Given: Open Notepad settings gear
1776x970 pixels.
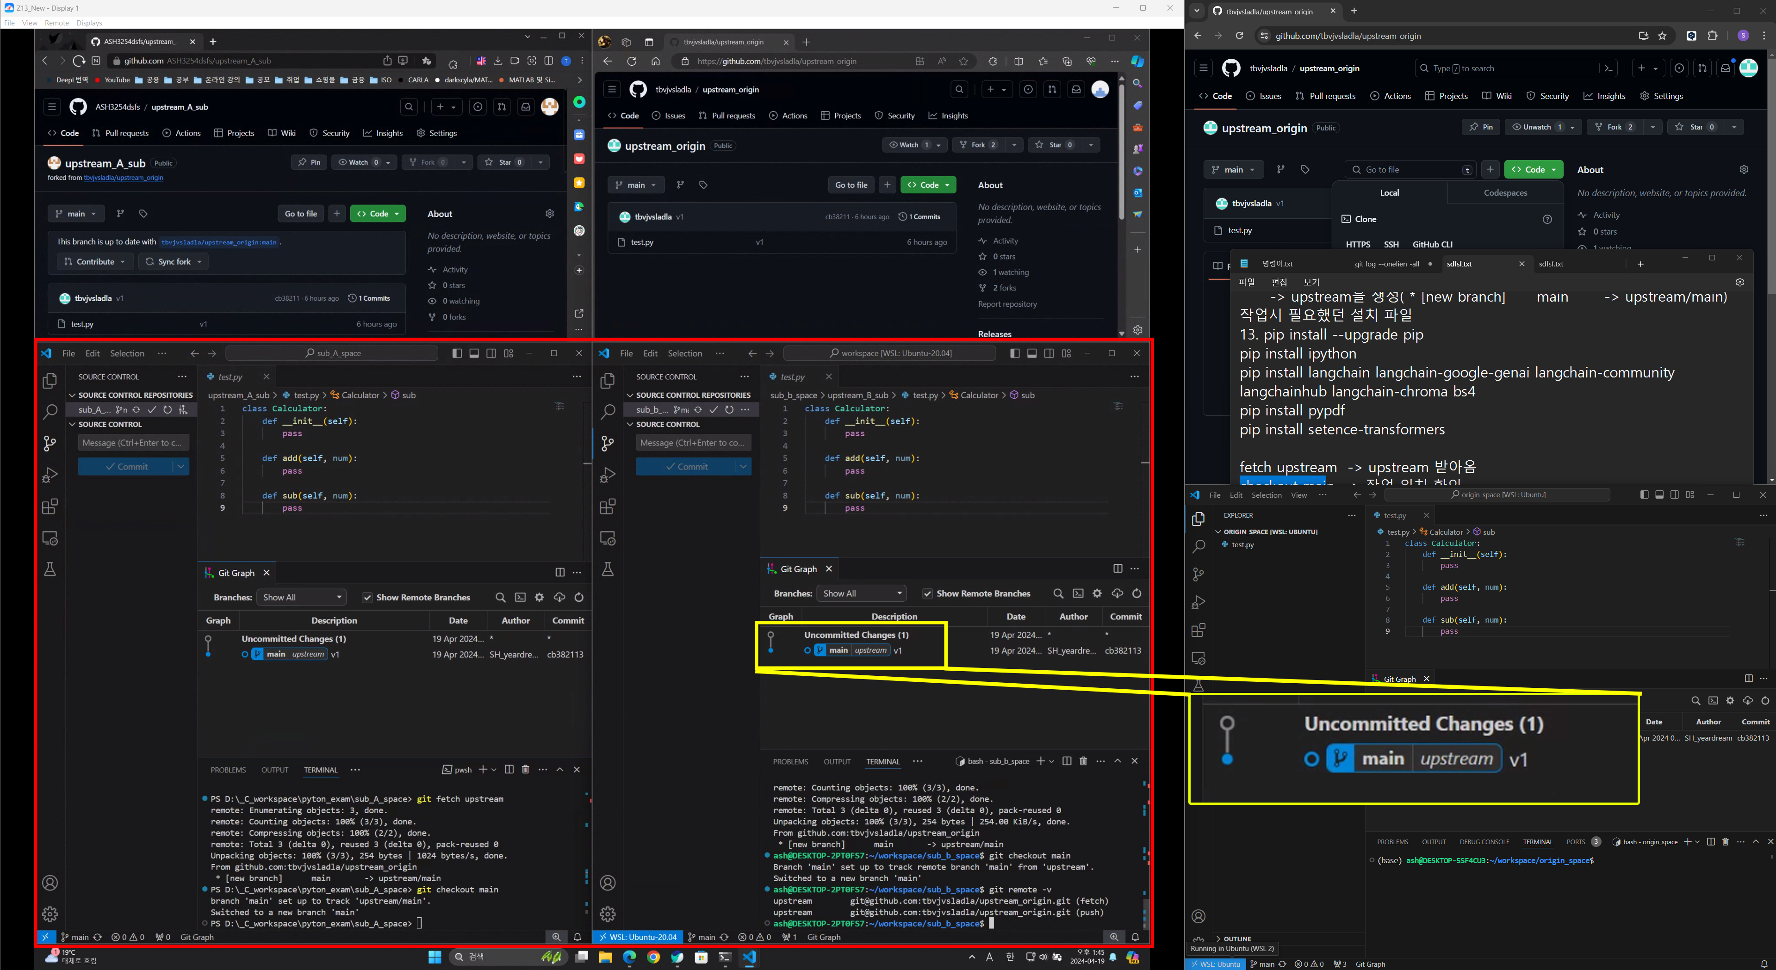Looking at the screenshot, I should (x=1739, y=282).
